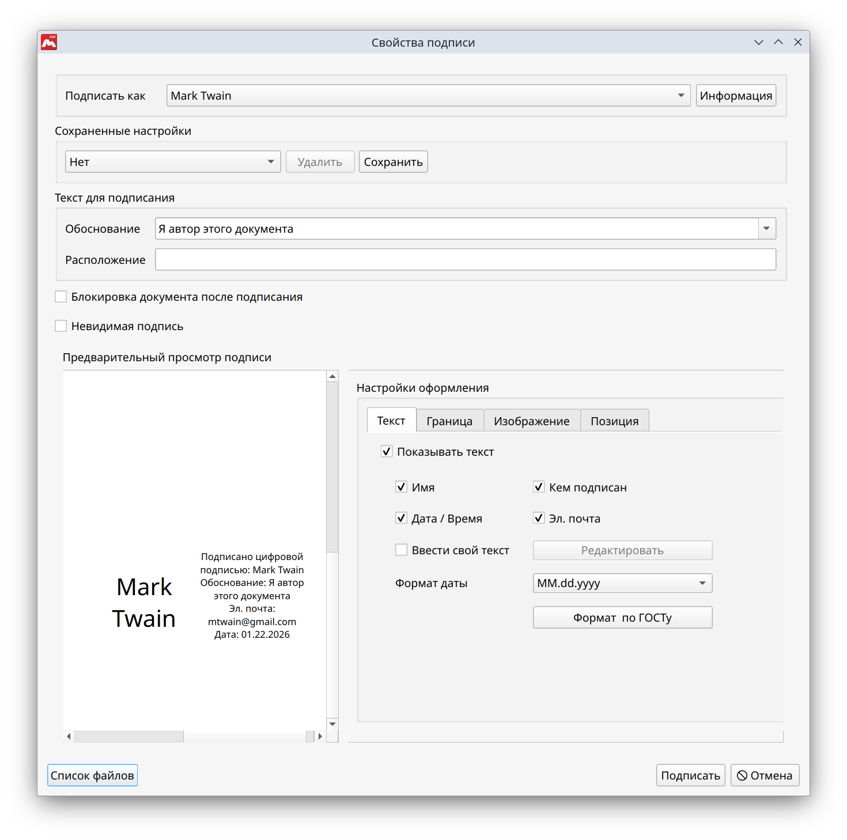847x840 pixels.
Task: Toggle the 'Невидимая подпись' checkbox
Action: coord(61,326)
